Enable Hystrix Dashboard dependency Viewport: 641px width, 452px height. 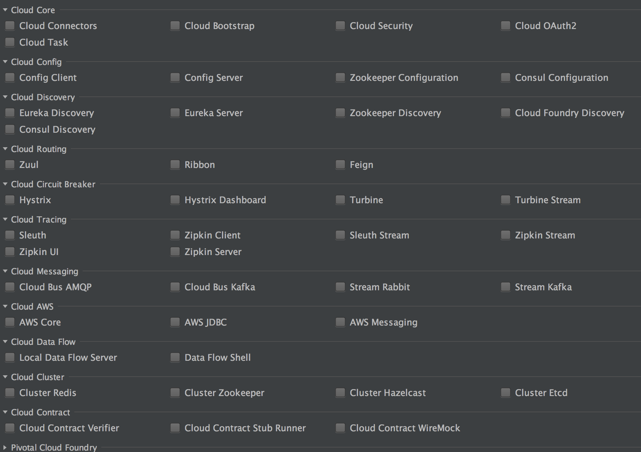[175, 200]
